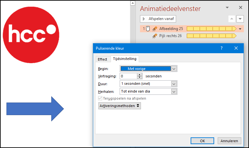Click the Annuleren button
Image resolution: width=249 pixels, height=148 pixels.
(x=229, y=141)
